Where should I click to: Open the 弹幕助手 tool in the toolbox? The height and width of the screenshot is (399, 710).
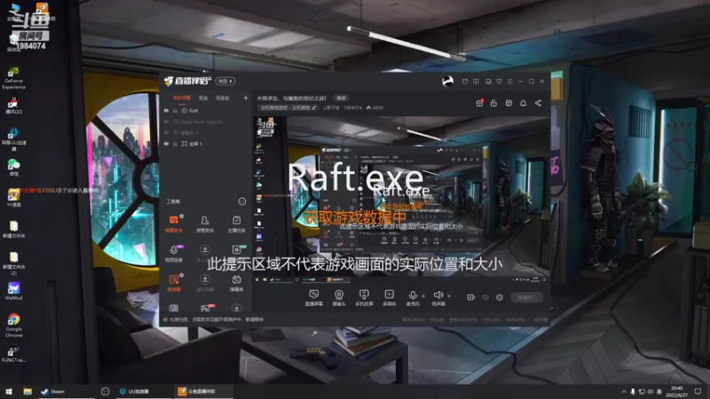(x=174, y=224)
